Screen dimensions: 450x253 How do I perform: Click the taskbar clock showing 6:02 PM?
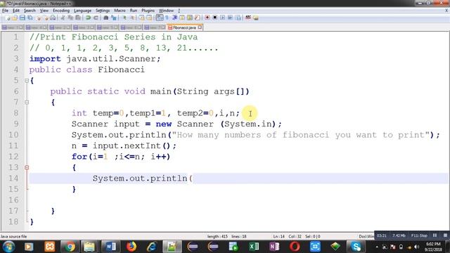click(x=433, y=247)
